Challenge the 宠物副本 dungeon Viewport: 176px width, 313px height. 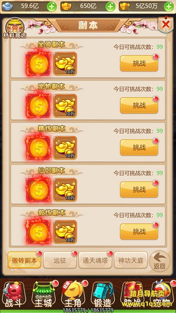139,105
